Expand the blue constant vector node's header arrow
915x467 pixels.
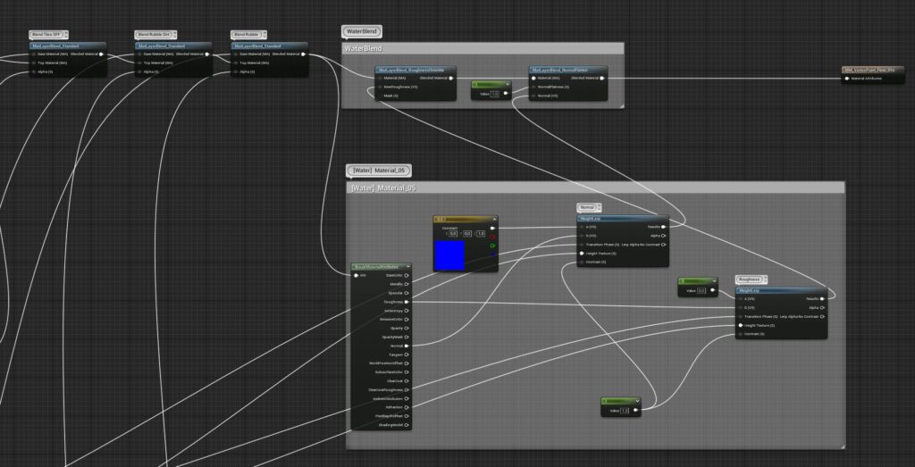click(x=492, y=219)
